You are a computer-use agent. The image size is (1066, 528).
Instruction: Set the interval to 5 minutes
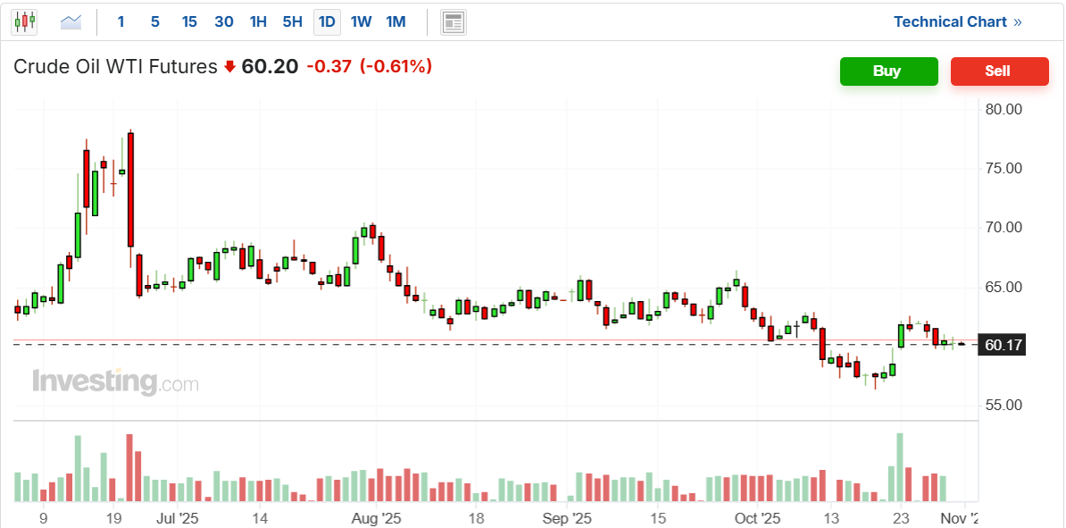[x=155, y=21]
